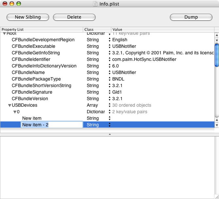Collapse the dictionary item 0 triangle
Viewport: 219px width, 199px height.
15,112
